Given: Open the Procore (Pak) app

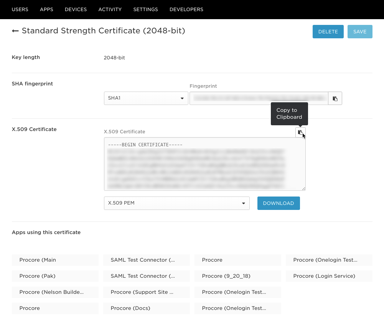Looking at the screenshot, I should [55, 276].
